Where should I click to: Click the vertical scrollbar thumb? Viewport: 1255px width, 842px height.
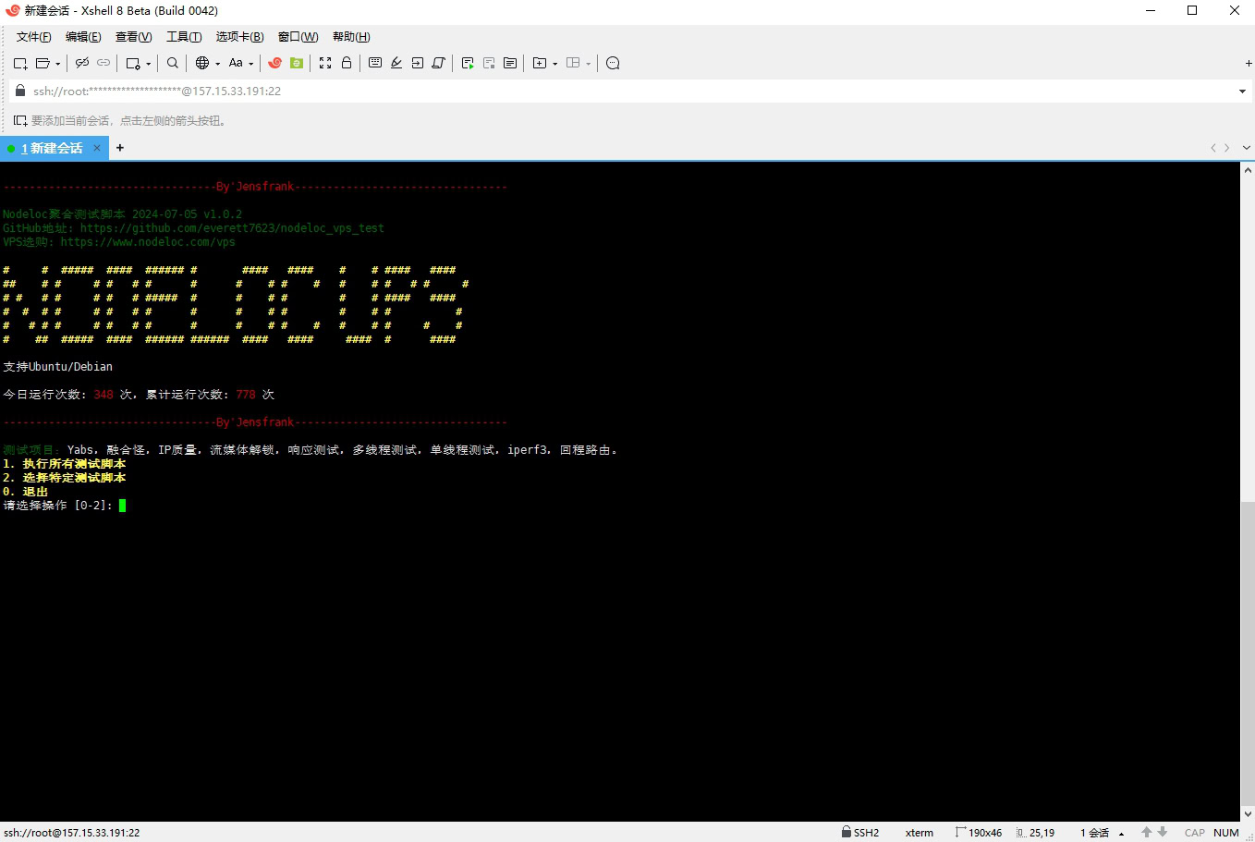coord(1248,652)
